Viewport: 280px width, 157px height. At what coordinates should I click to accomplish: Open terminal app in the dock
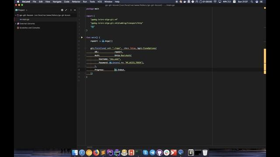[x=138, y=153]
